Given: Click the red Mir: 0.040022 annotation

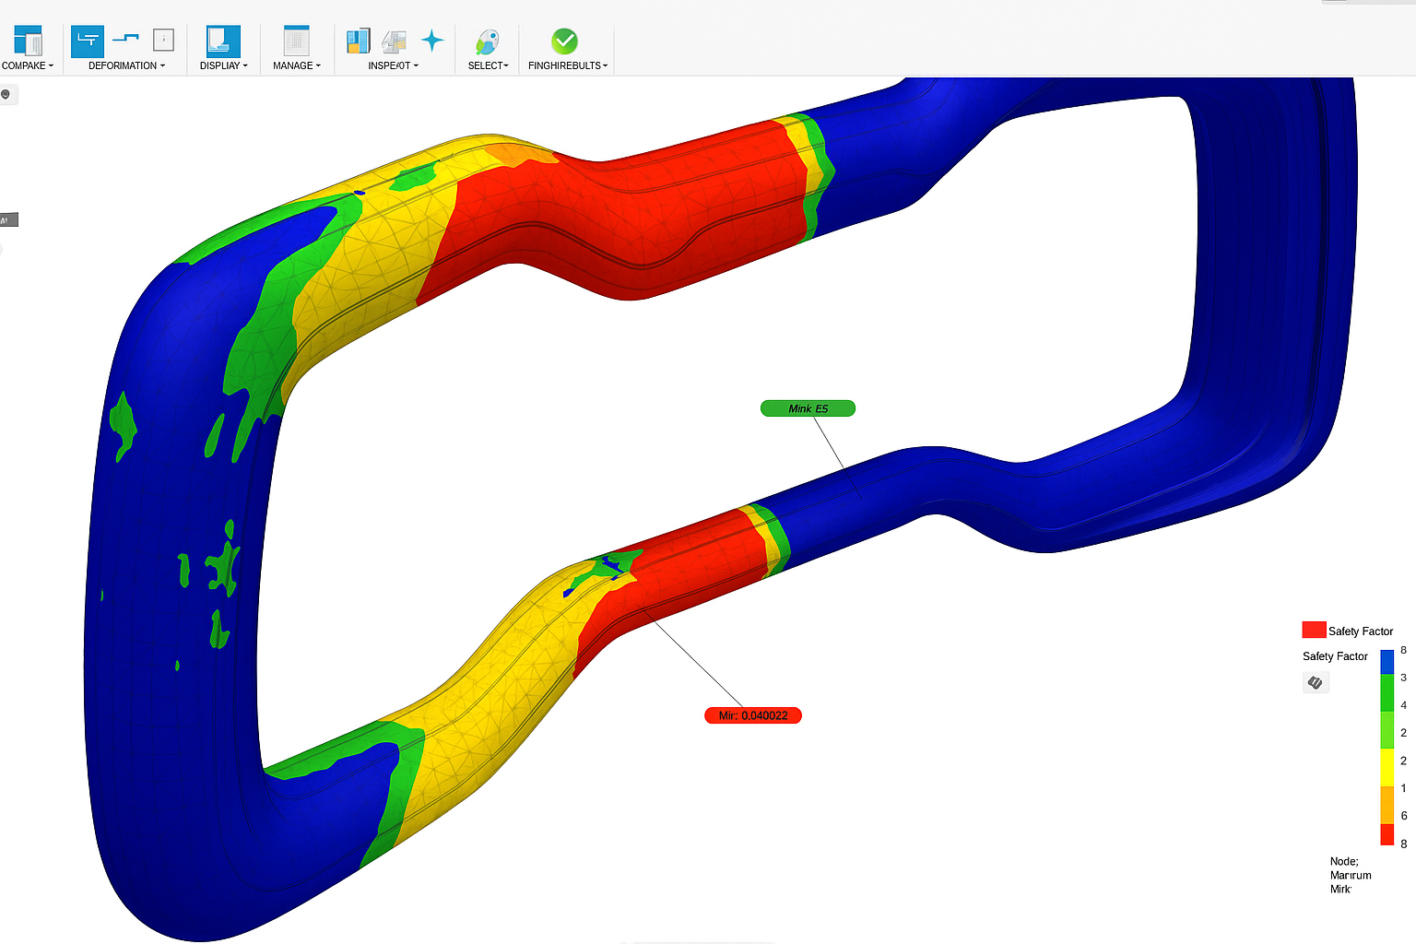Looking at the screenshot, I should (752, 714).
